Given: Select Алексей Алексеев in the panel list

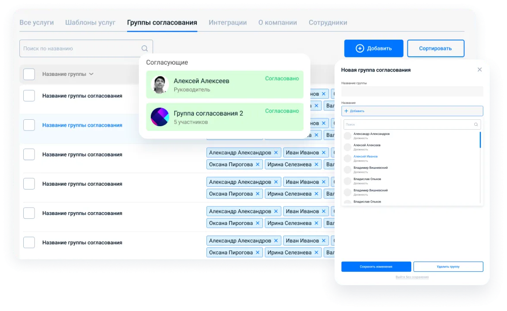Looking at the screenshot, I should (367, 145).
